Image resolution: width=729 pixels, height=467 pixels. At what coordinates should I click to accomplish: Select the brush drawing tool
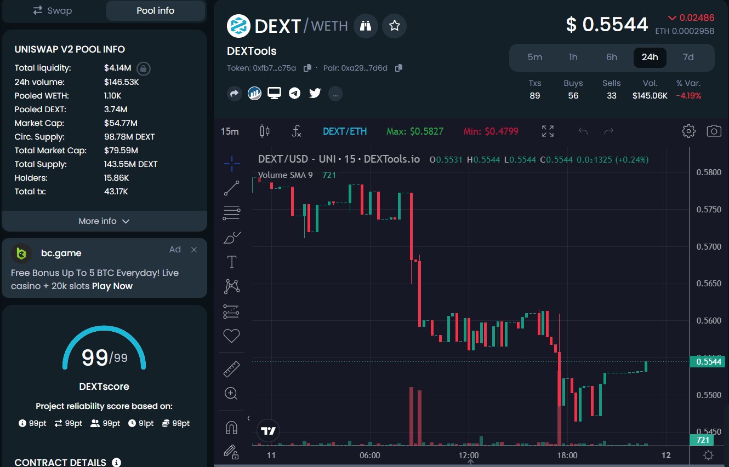click(232, 238)
